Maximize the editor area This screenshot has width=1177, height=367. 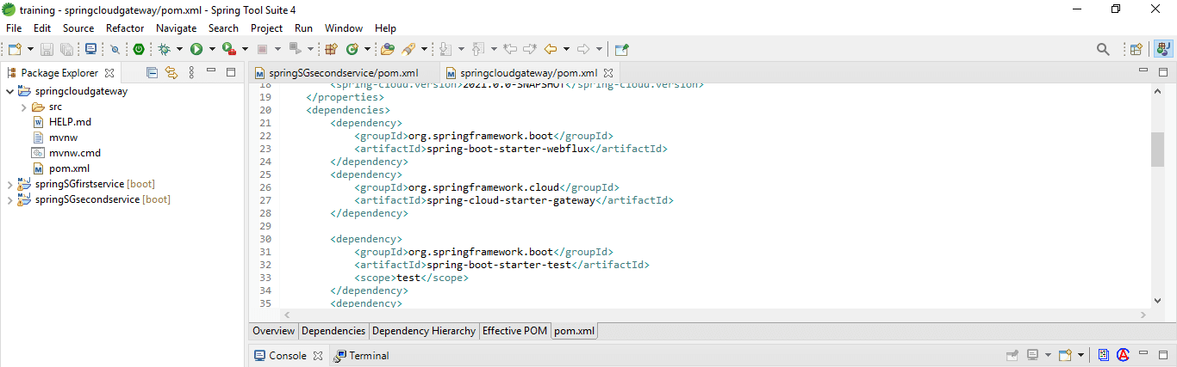pos(1161,71)
